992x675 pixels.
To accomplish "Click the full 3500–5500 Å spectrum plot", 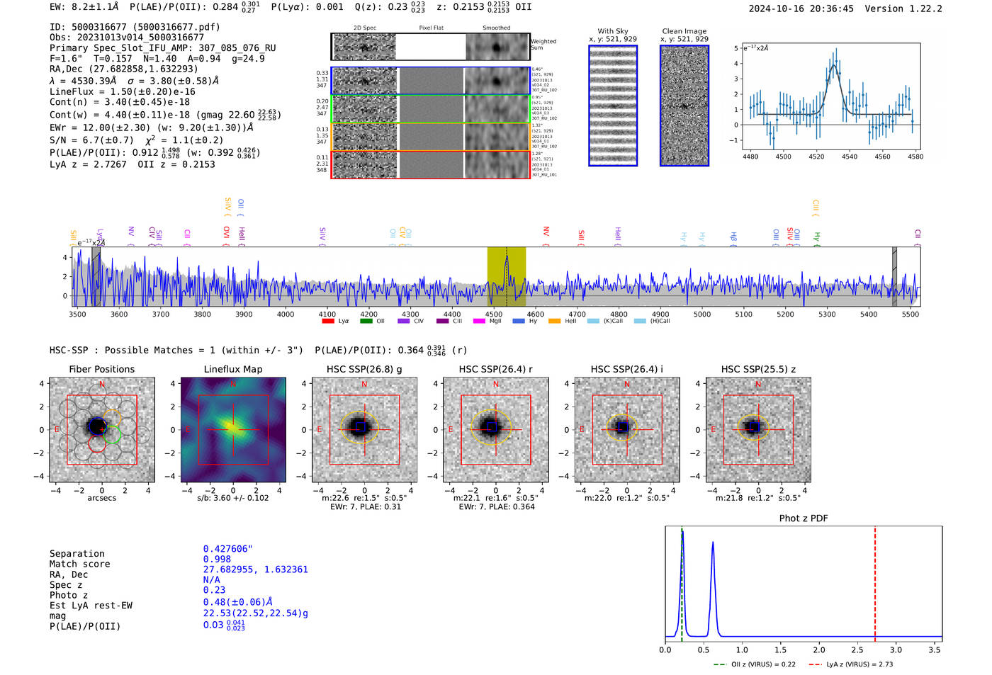I will (x=496, y=276).
